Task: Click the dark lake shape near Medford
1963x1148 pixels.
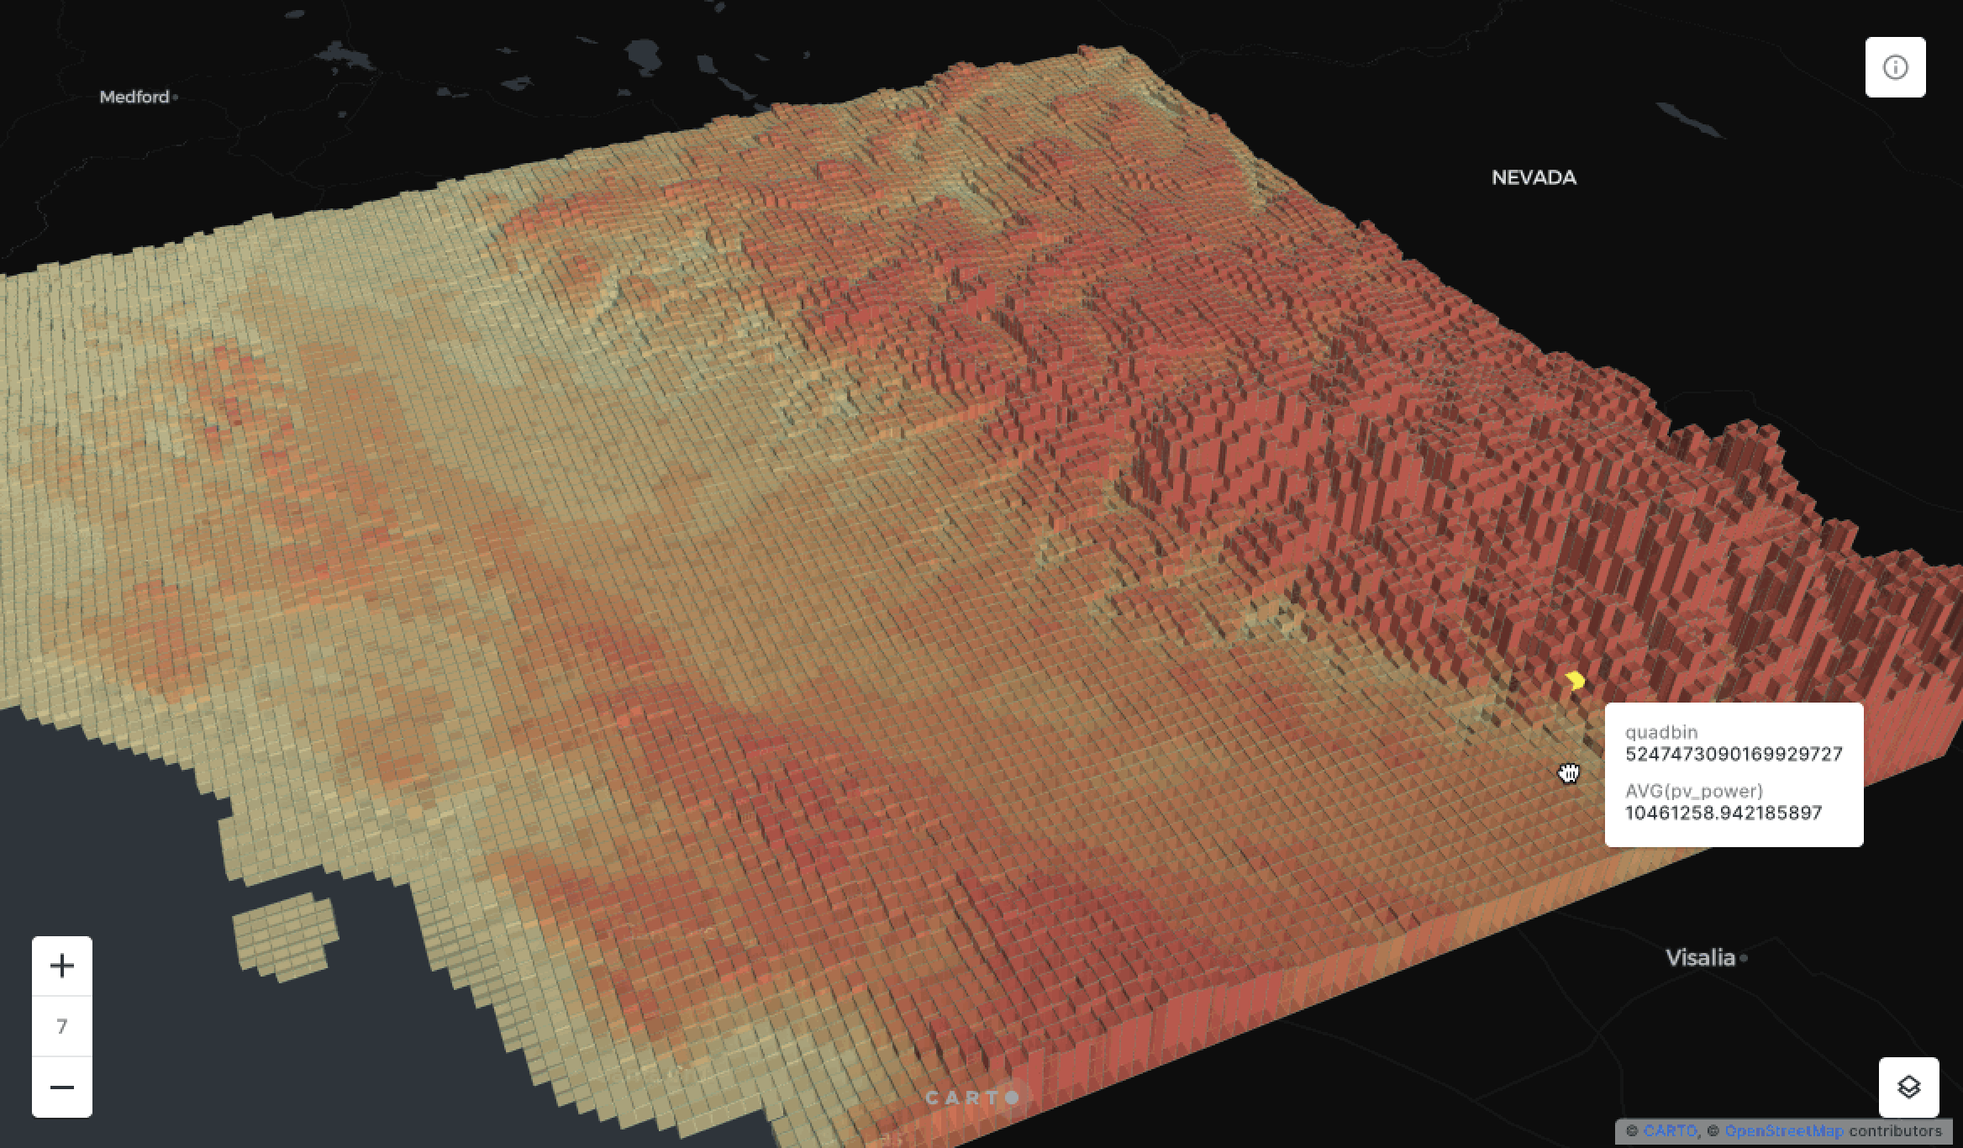Action: pyautogui.click(x=346, y=57)
